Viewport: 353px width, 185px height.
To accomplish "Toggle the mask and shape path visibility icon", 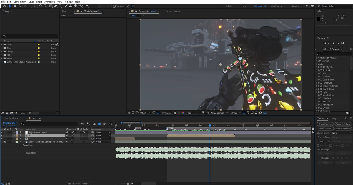I will [x=158, y=113].
